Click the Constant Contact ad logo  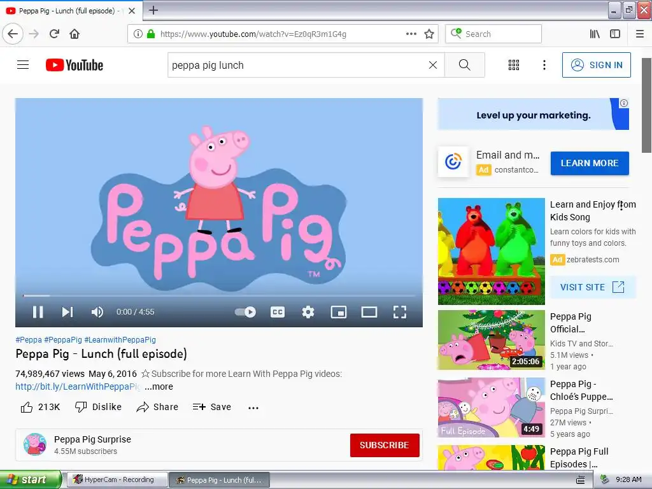pos(453,162)
